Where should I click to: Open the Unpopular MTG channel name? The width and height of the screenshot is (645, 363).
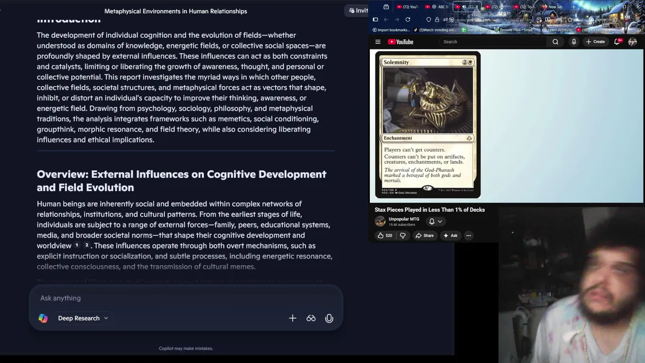[404, 219]
